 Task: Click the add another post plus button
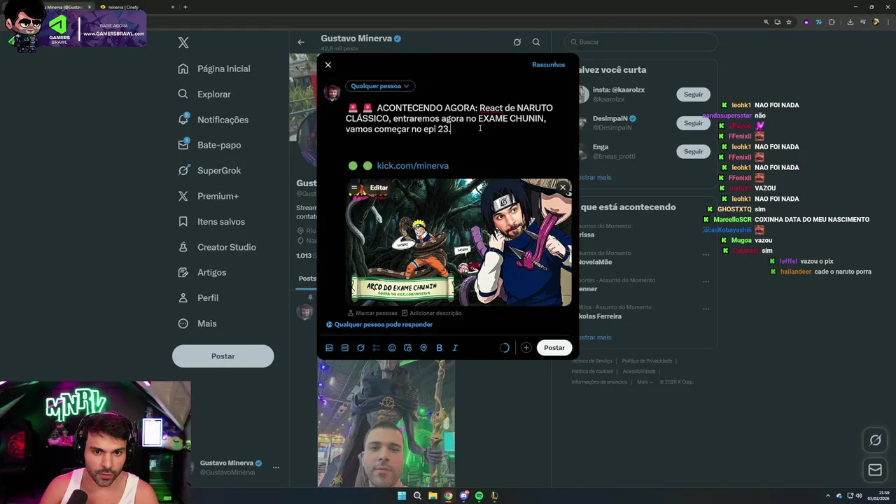click(526, 348)
